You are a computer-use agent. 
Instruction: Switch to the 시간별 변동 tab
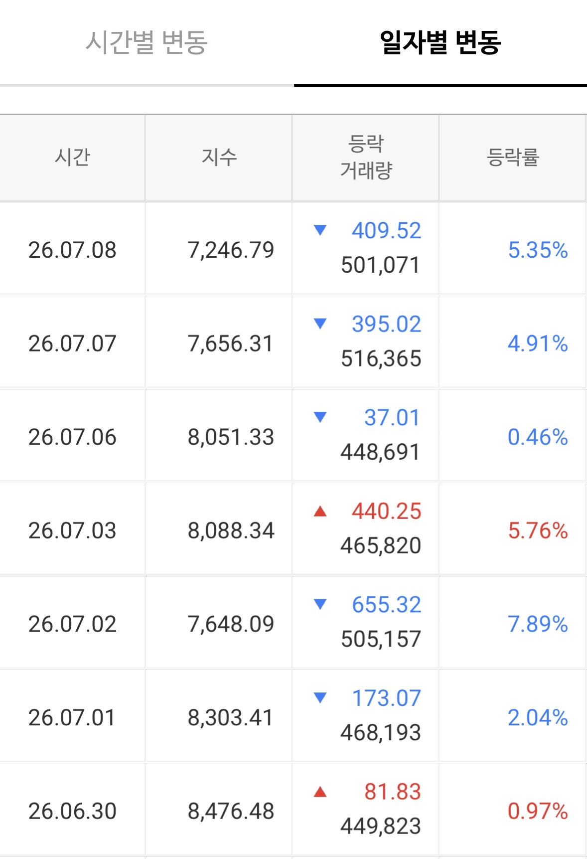click(147, 42)
